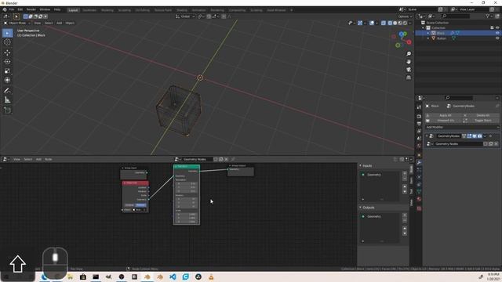The height and width of the screenshot is (282, 502).
Task: Remove the GeometryNodes modifier with X
Action: pyautogui.click(x=490, y=136)
